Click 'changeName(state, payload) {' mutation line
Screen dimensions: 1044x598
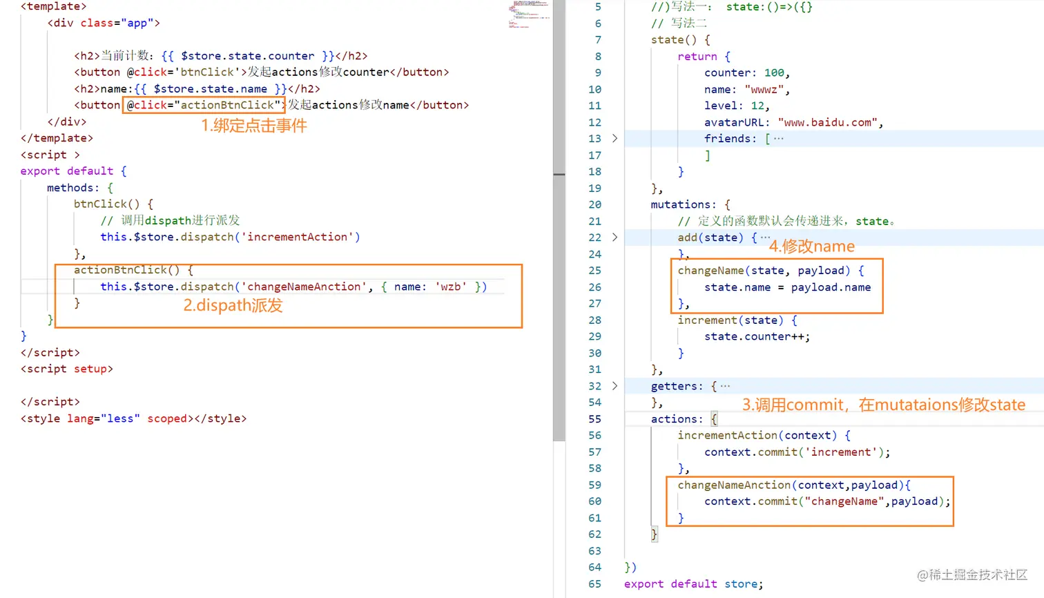pos(771,271)
